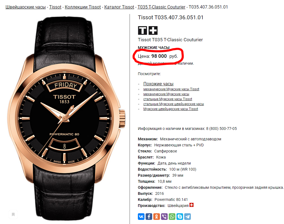Open the Швейцарские часы breadcrumb link
The width and height of the screenshot is (284, 224).
26,7
